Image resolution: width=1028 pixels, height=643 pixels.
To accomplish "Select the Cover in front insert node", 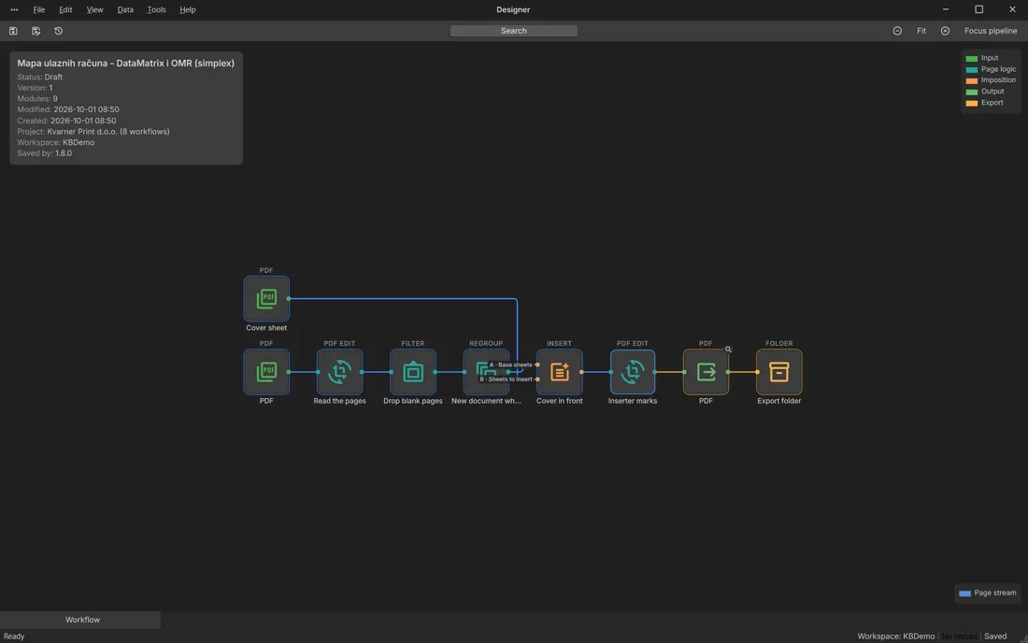I will click(x=559, y=372).
